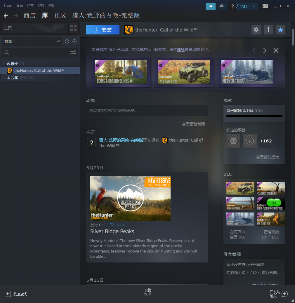
Task: Click the gear settings icon for game
Action: (256, 30)
